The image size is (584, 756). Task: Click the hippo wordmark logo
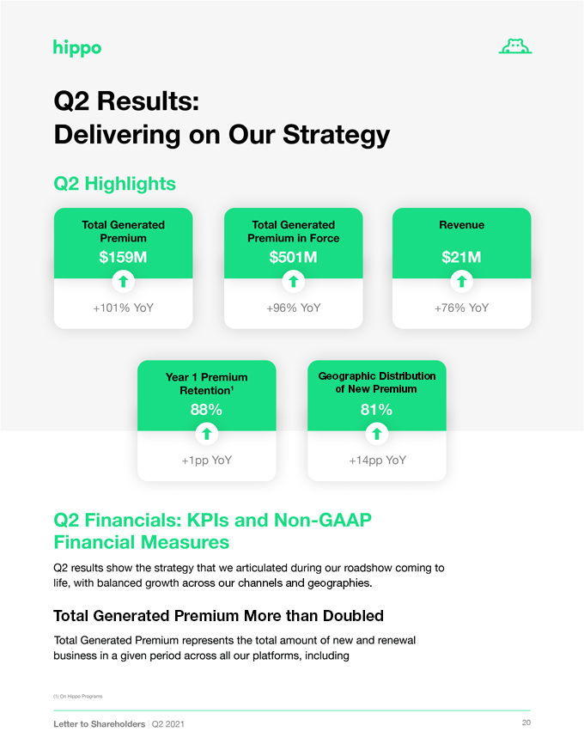coord(77,48)
